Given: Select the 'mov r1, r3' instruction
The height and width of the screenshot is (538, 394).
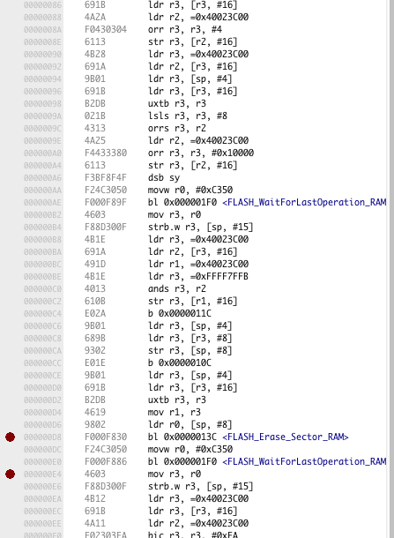Looking at the screenshot, I should point(175,413).
